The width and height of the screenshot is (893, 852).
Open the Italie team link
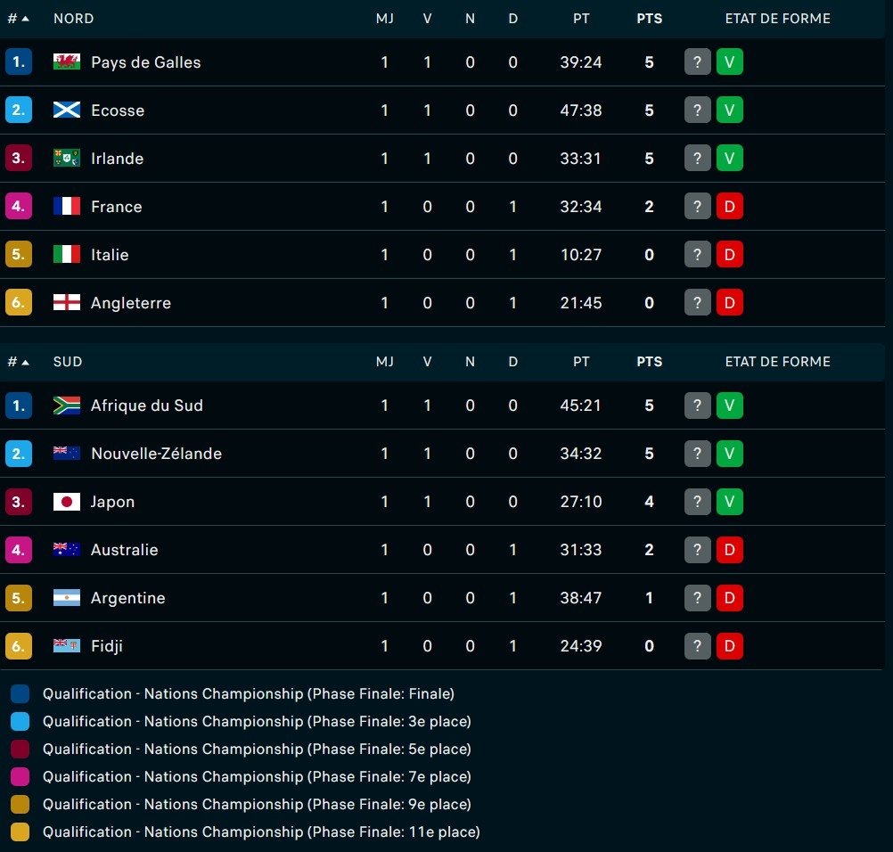pos(110,255)
